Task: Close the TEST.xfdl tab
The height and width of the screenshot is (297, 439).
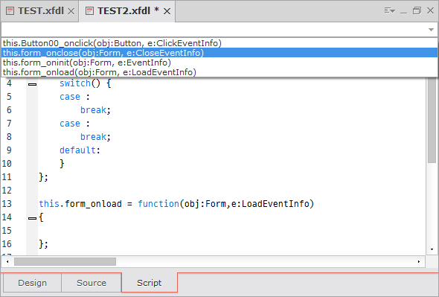Action: coord(71,11)
